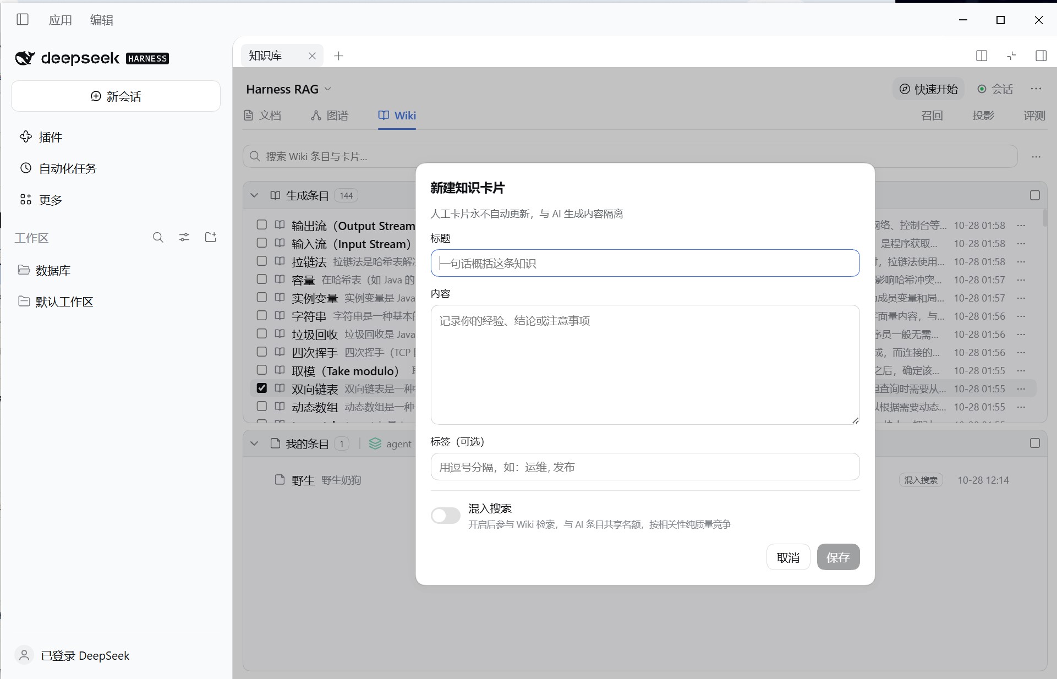
Task: Open the Harness RAG knowledge base dropdown
Action: [x=289, y=89]
